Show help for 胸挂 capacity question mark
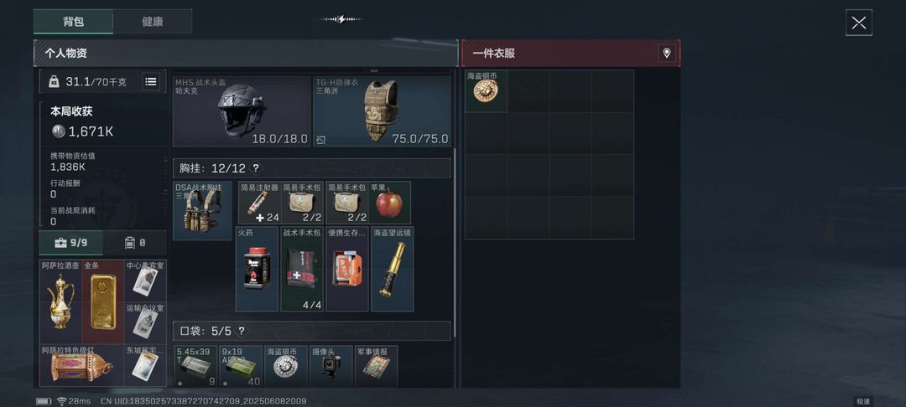Image resolution: width=906 pixels, height=407 pixels. 255,168
